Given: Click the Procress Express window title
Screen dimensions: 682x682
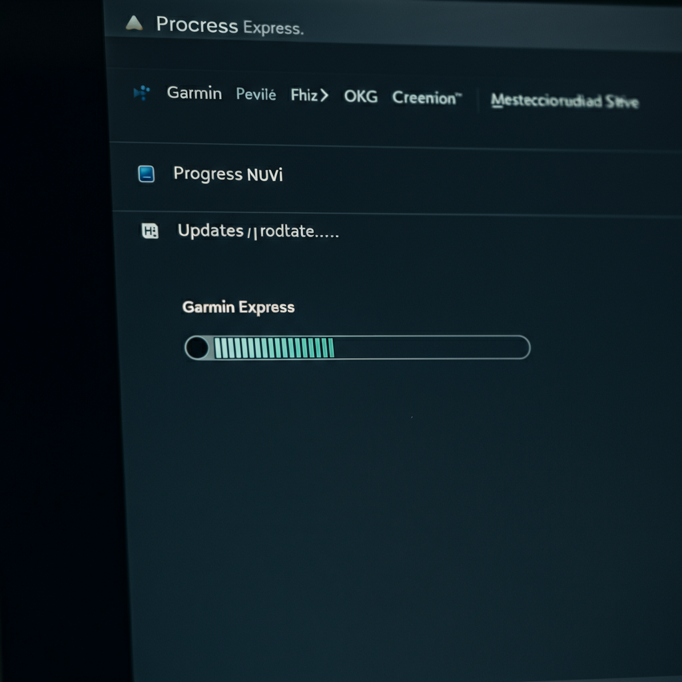Looking at the screenshot, I should tap(229, 25).
